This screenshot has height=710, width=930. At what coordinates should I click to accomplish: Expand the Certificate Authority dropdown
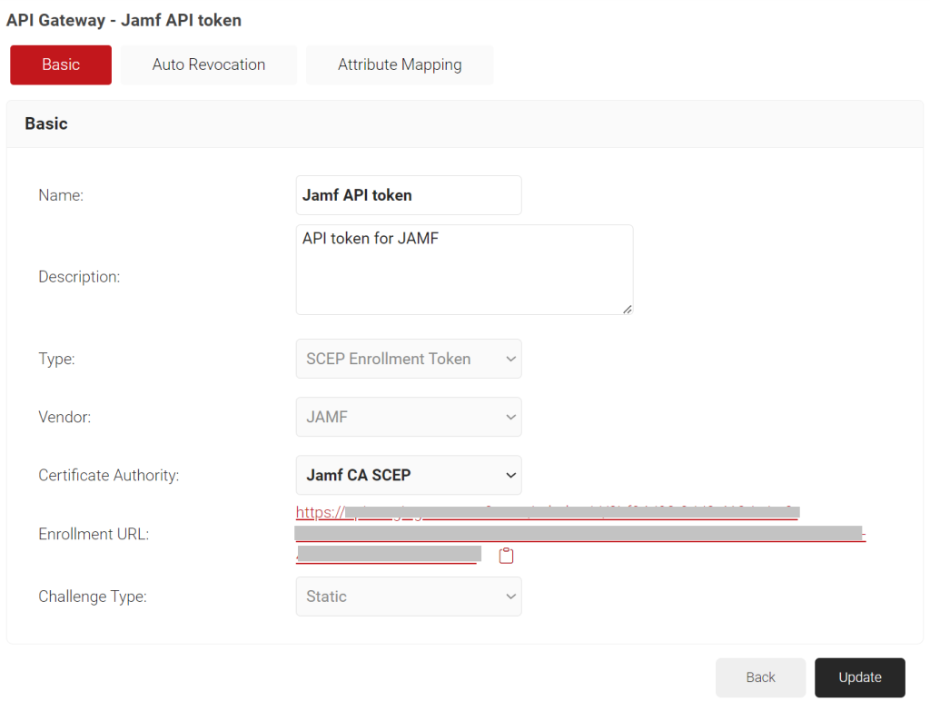(409, 475)
